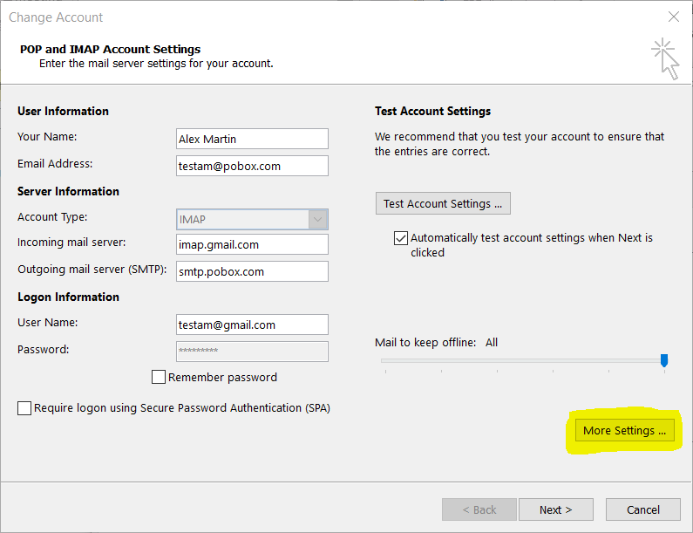
Task: Click the 'Server Information' heading
Action: 69,192
